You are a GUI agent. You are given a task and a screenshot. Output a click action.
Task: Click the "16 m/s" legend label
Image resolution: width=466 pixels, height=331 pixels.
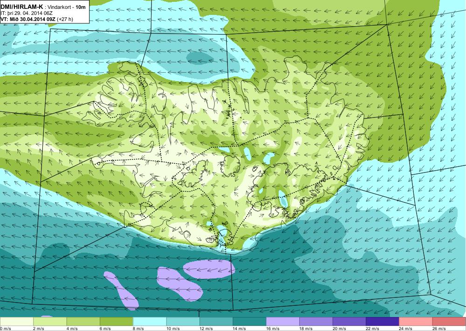[273, 329]
